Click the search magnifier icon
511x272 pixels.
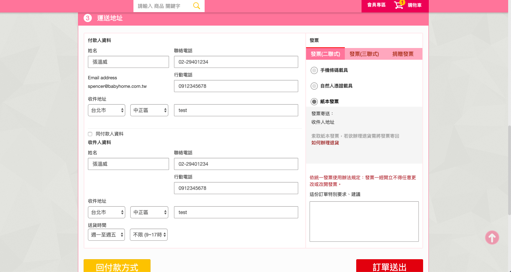[x=196, y=6]
